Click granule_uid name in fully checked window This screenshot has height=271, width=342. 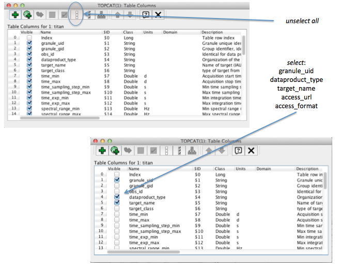(52, 43)
